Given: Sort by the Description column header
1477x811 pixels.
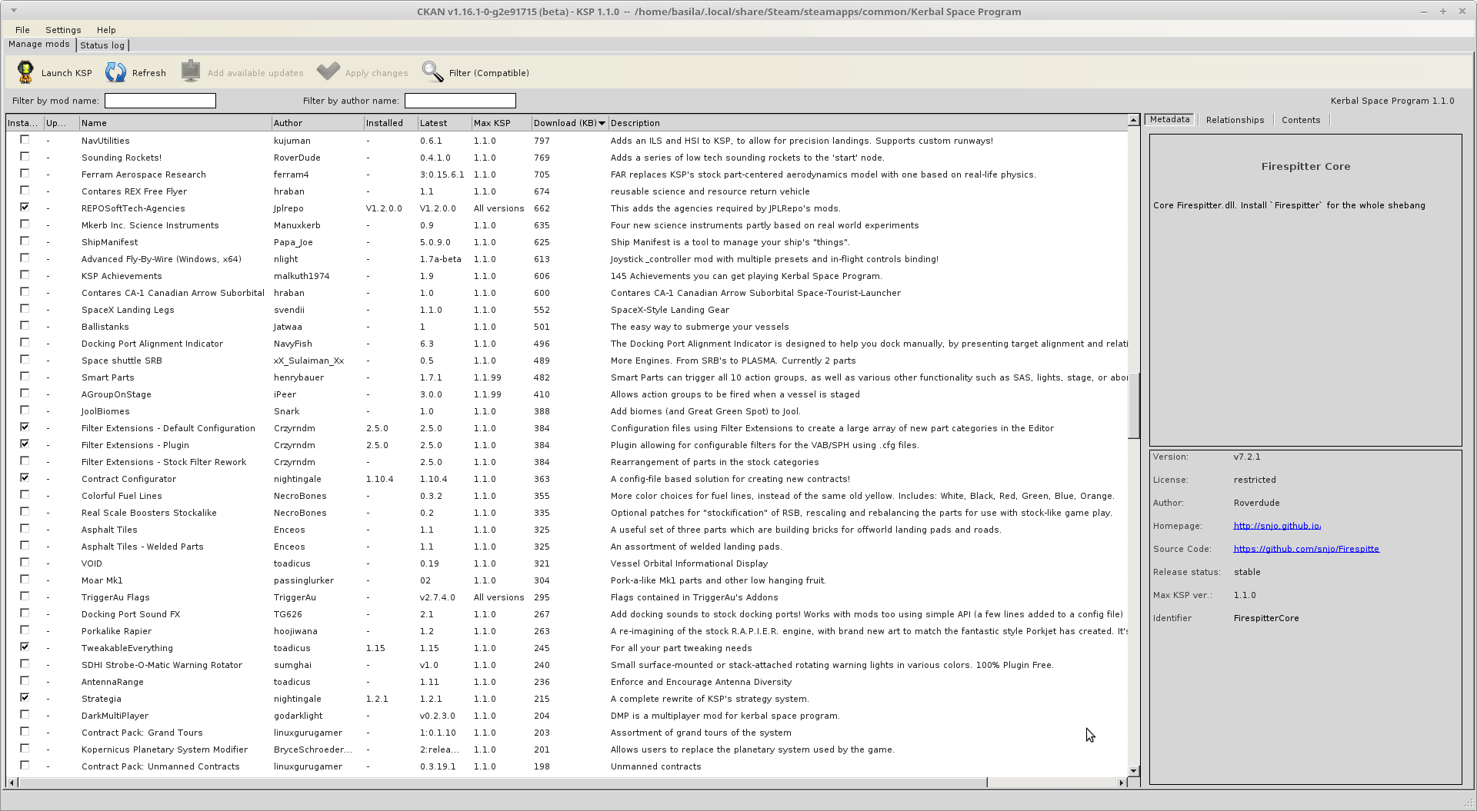Looking at the screenshot, I should (x=868, y=123).
